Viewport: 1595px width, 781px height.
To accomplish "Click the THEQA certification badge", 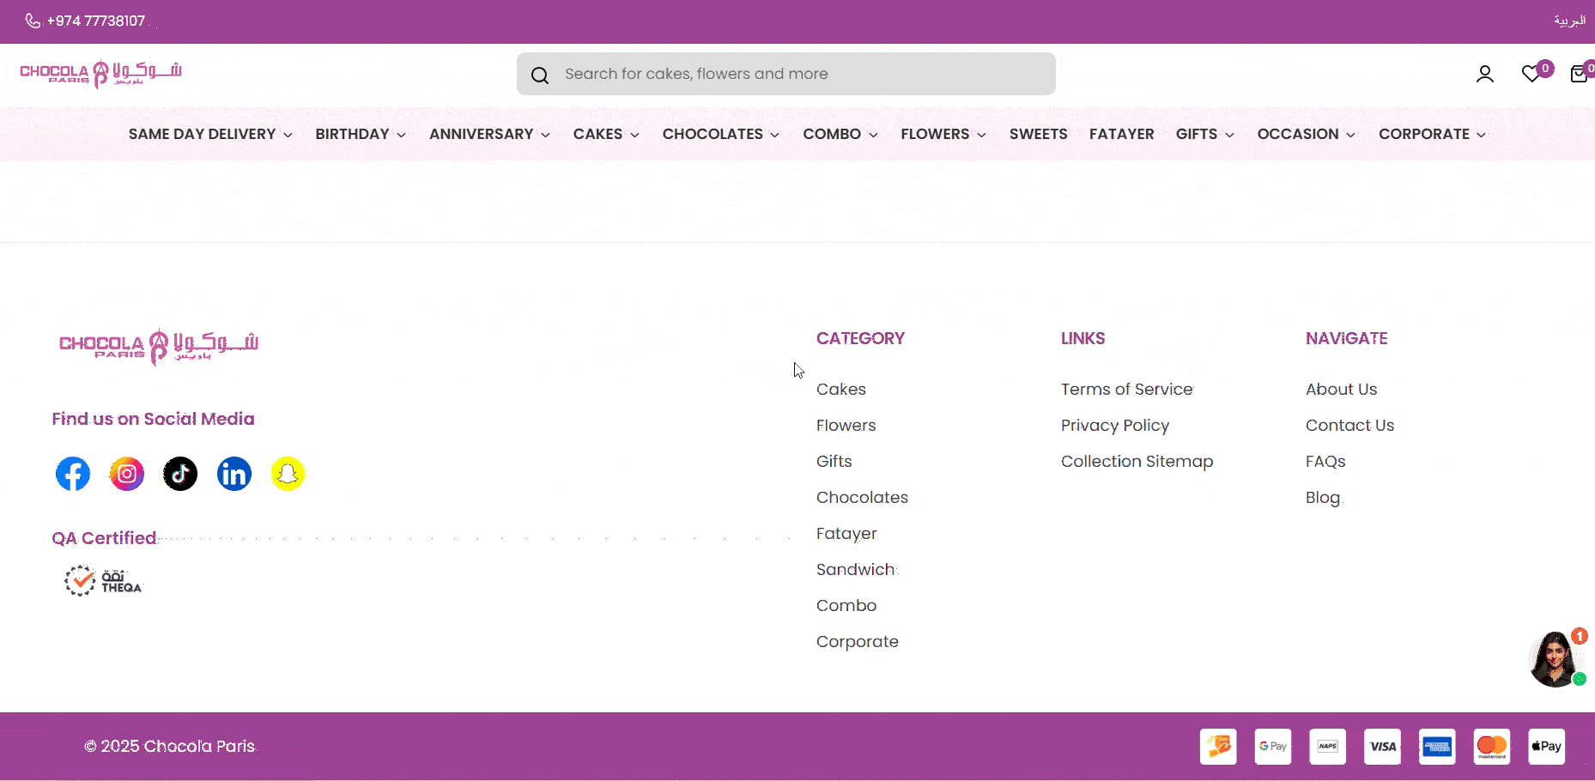I will (x=103, y=580).
